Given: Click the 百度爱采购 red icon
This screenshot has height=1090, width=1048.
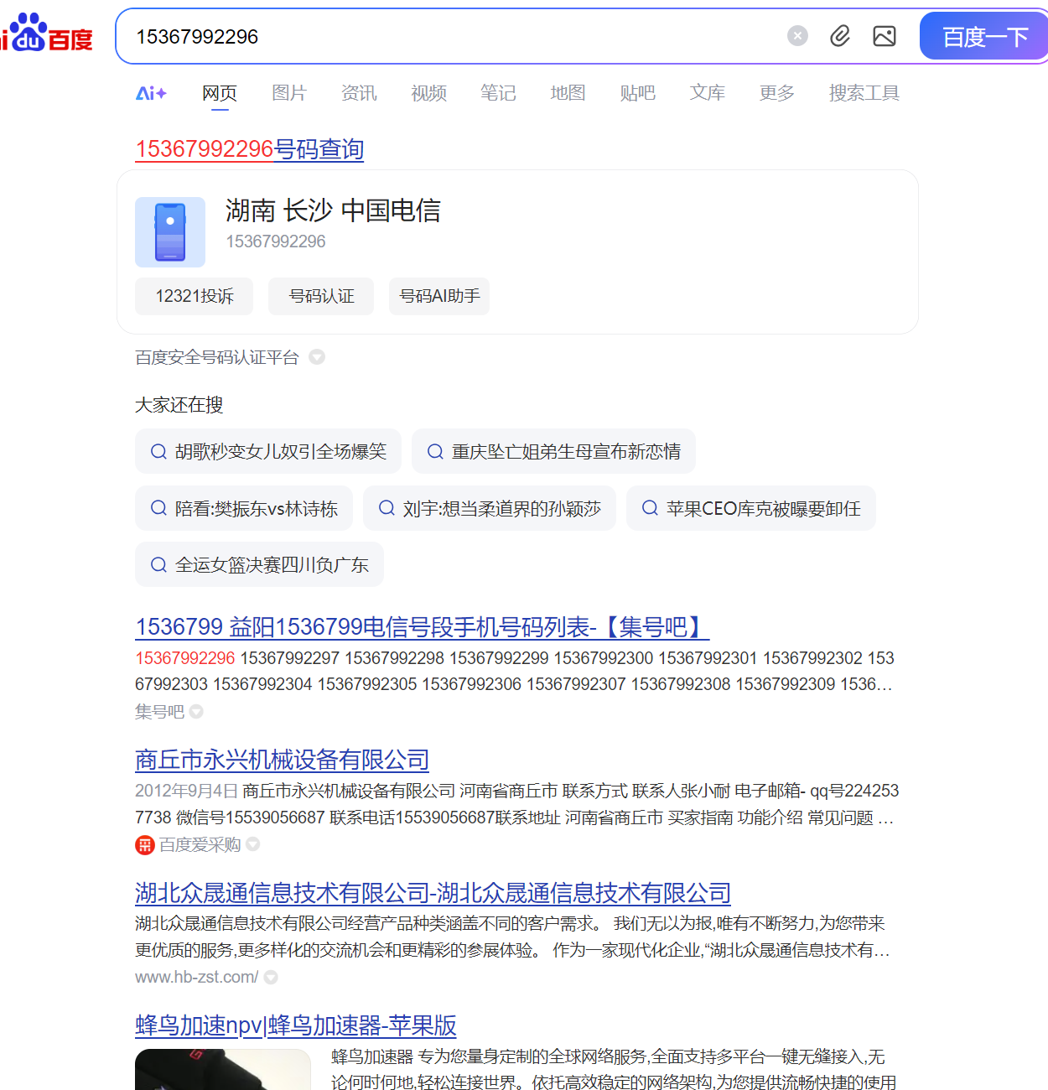Looking at the screenshot, I should coord(144,845).
